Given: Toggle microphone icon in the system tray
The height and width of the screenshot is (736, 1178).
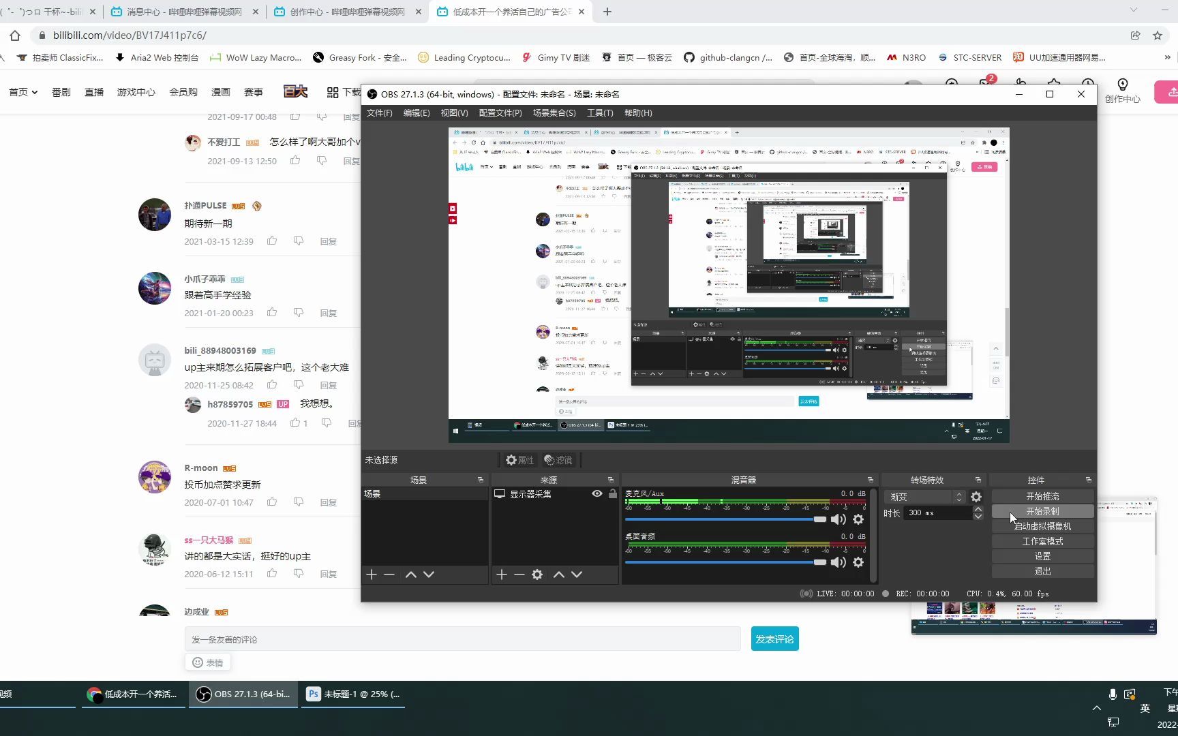Looking at the screenshot, I should click(x=1113, y=694).
